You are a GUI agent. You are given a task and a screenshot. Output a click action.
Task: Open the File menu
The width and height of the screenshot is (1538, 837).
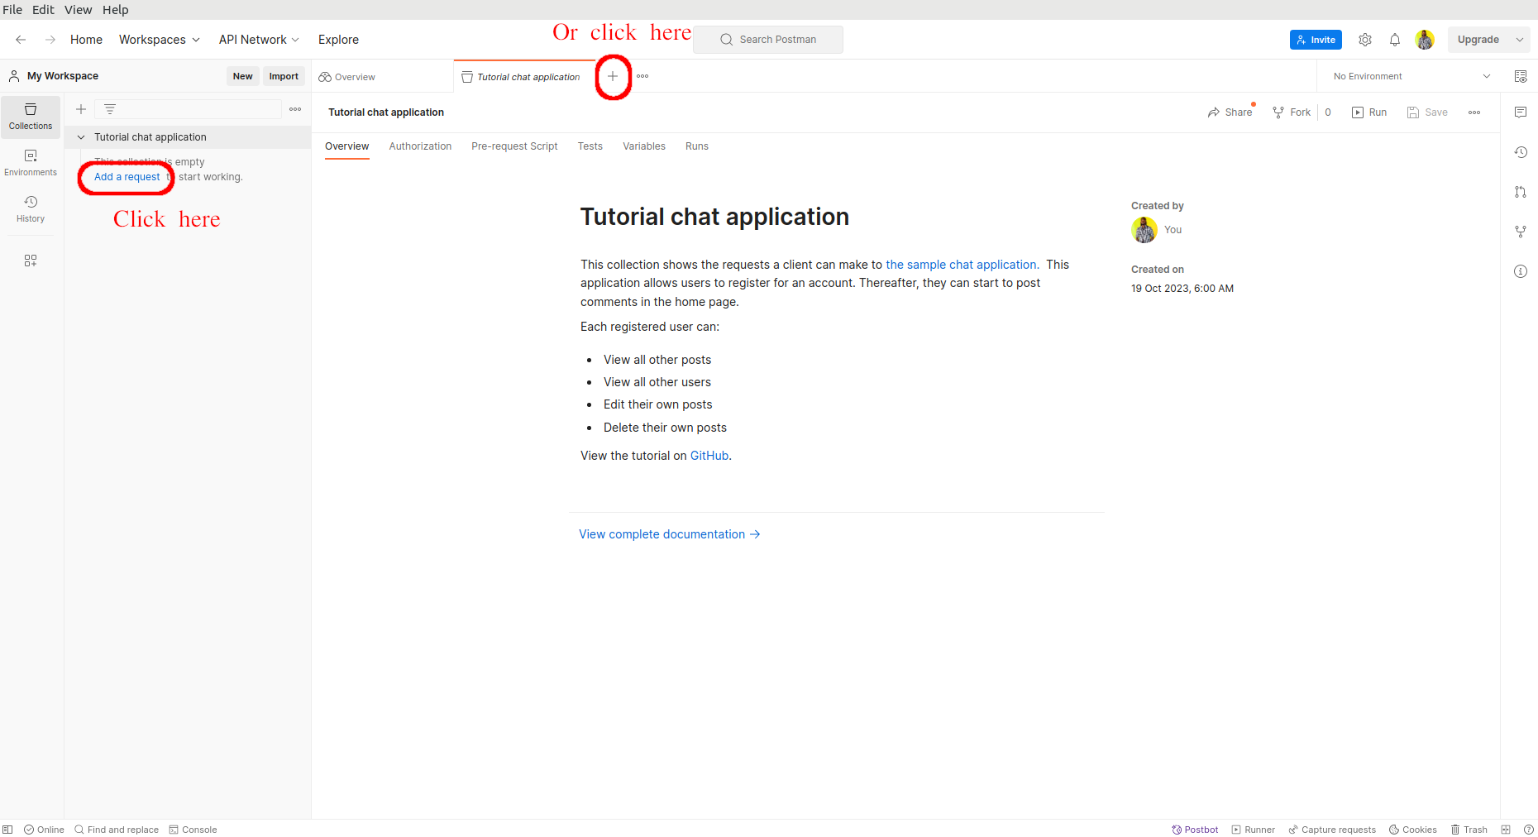tap(12, 10)
